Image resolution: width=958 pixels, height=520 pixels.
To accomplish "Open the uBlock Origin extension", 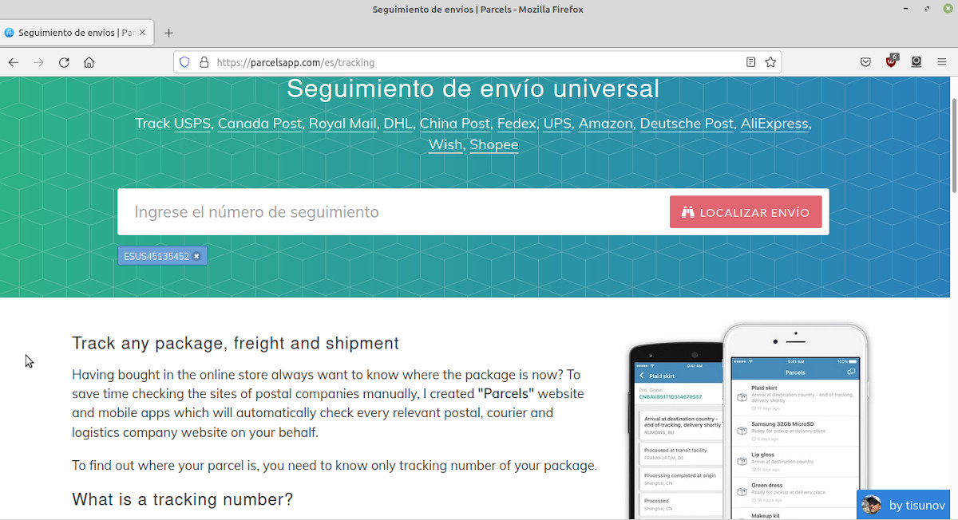I will (x=891, y=61).
